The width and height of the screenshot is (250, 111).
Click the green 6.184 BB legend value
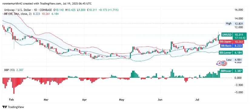coord(55,14)
